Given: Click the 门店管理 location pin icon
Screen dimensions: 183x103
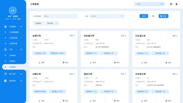Looking at the screenshot, I should click(5, 27).
